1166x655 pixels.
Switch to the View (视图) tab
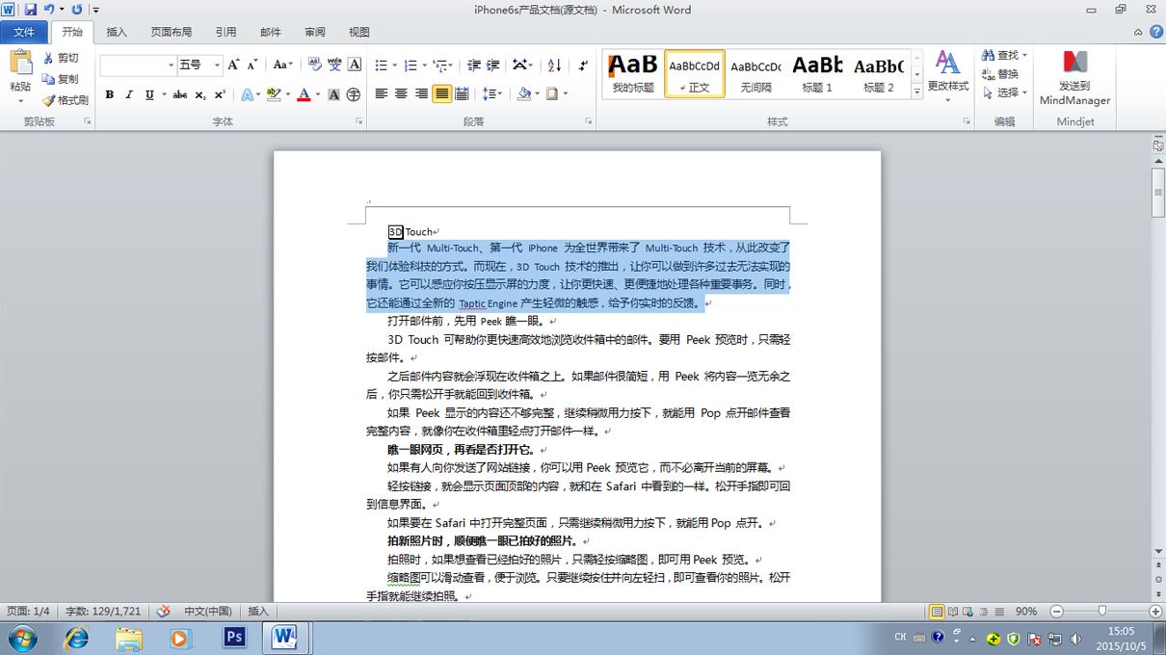coord(359,32)
